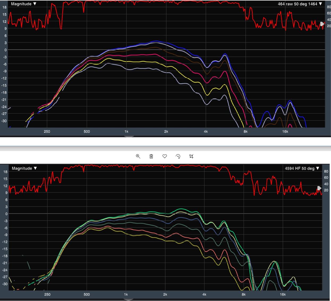Click the zoom magnifier icon

coord(138,156)
